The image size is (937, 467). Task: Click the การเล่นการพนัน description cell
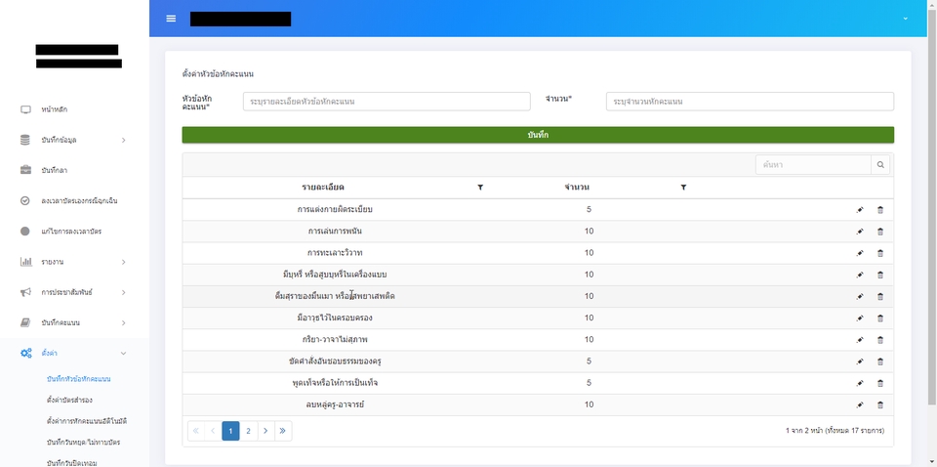[x=335, y=232]
